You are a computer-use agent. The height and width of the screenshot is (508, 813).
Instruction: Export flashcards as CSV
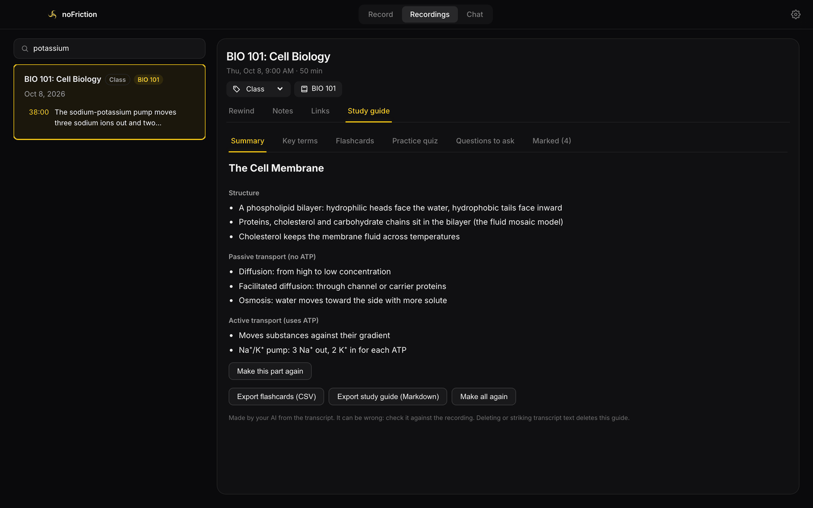(x=276, y=397)
